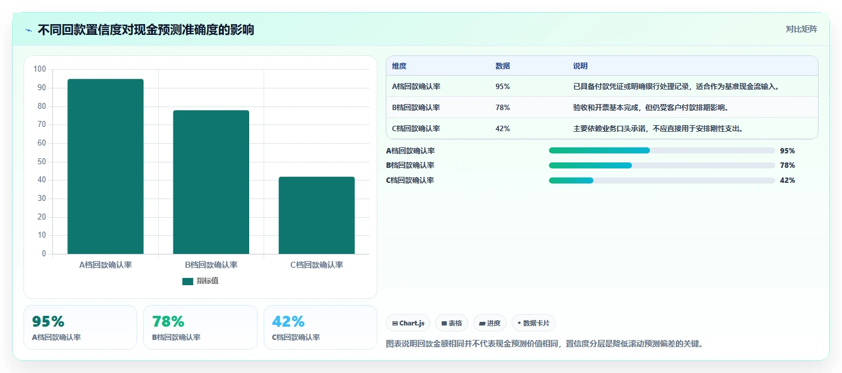Click description starting 验收和开票基本完成
Image resolution: width=842 pixels, height=373 pixels.
[x=651, y=108]
